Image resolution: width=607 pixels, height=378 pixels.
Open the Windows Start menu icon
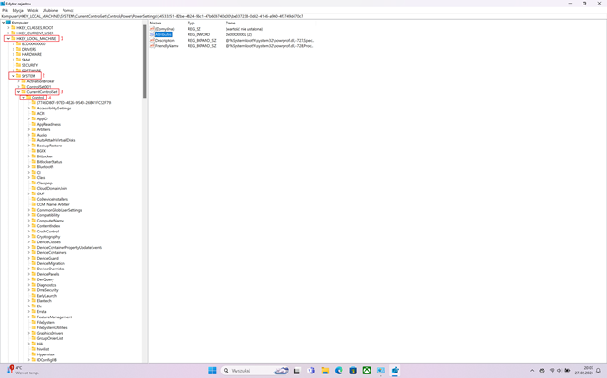(x=213, y=370)
